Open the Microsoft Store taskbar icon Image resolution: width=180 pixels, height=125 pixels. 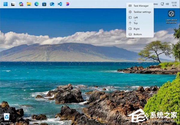point(44,4)
